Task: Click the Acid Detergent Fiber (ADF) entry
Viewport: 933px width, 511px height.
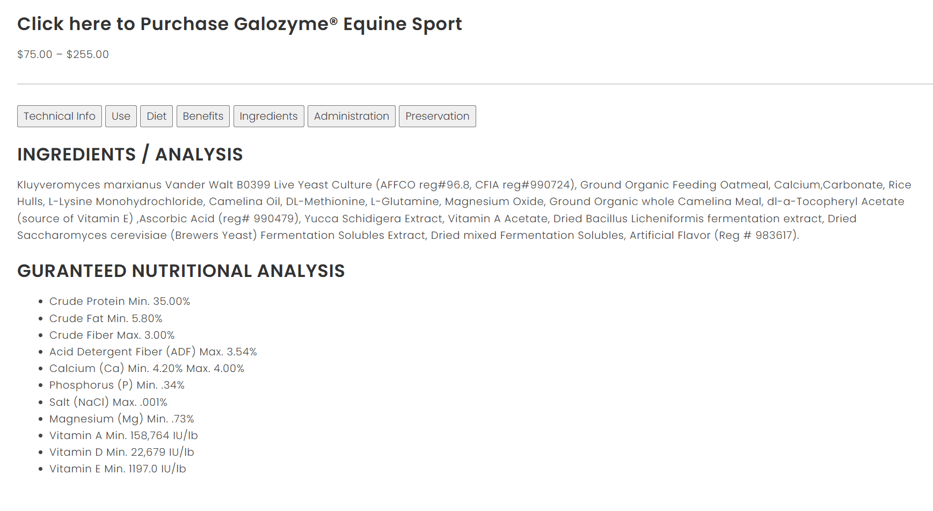Action: 153,352
